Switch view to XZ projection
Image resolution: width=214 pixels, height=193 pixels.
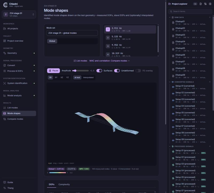62,78
